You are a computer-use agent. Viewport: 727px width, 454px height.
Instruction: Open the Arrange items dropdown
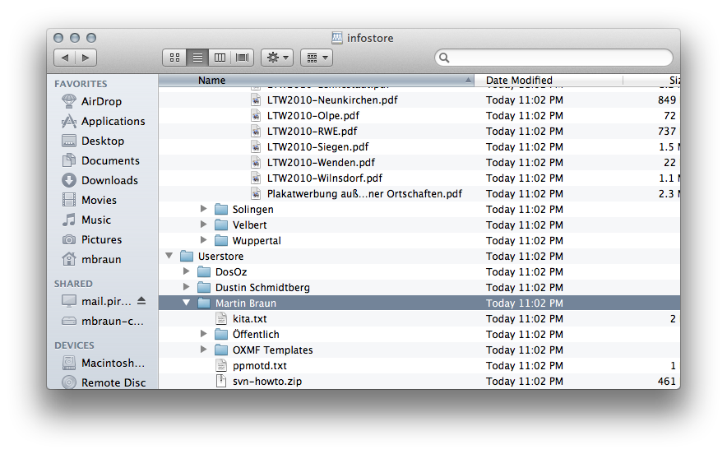click(x=316, y=58)
